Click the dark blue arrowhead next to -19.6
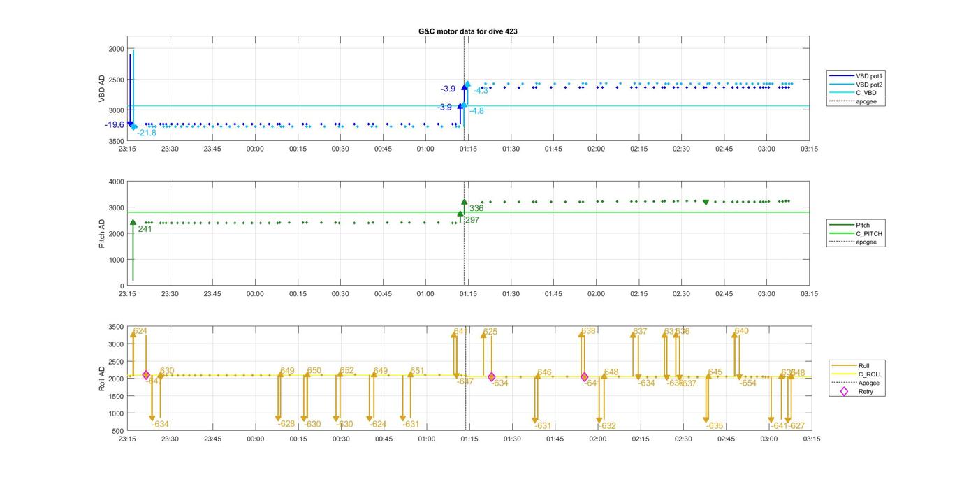The image size is (978, 484). tap(130, 124)
